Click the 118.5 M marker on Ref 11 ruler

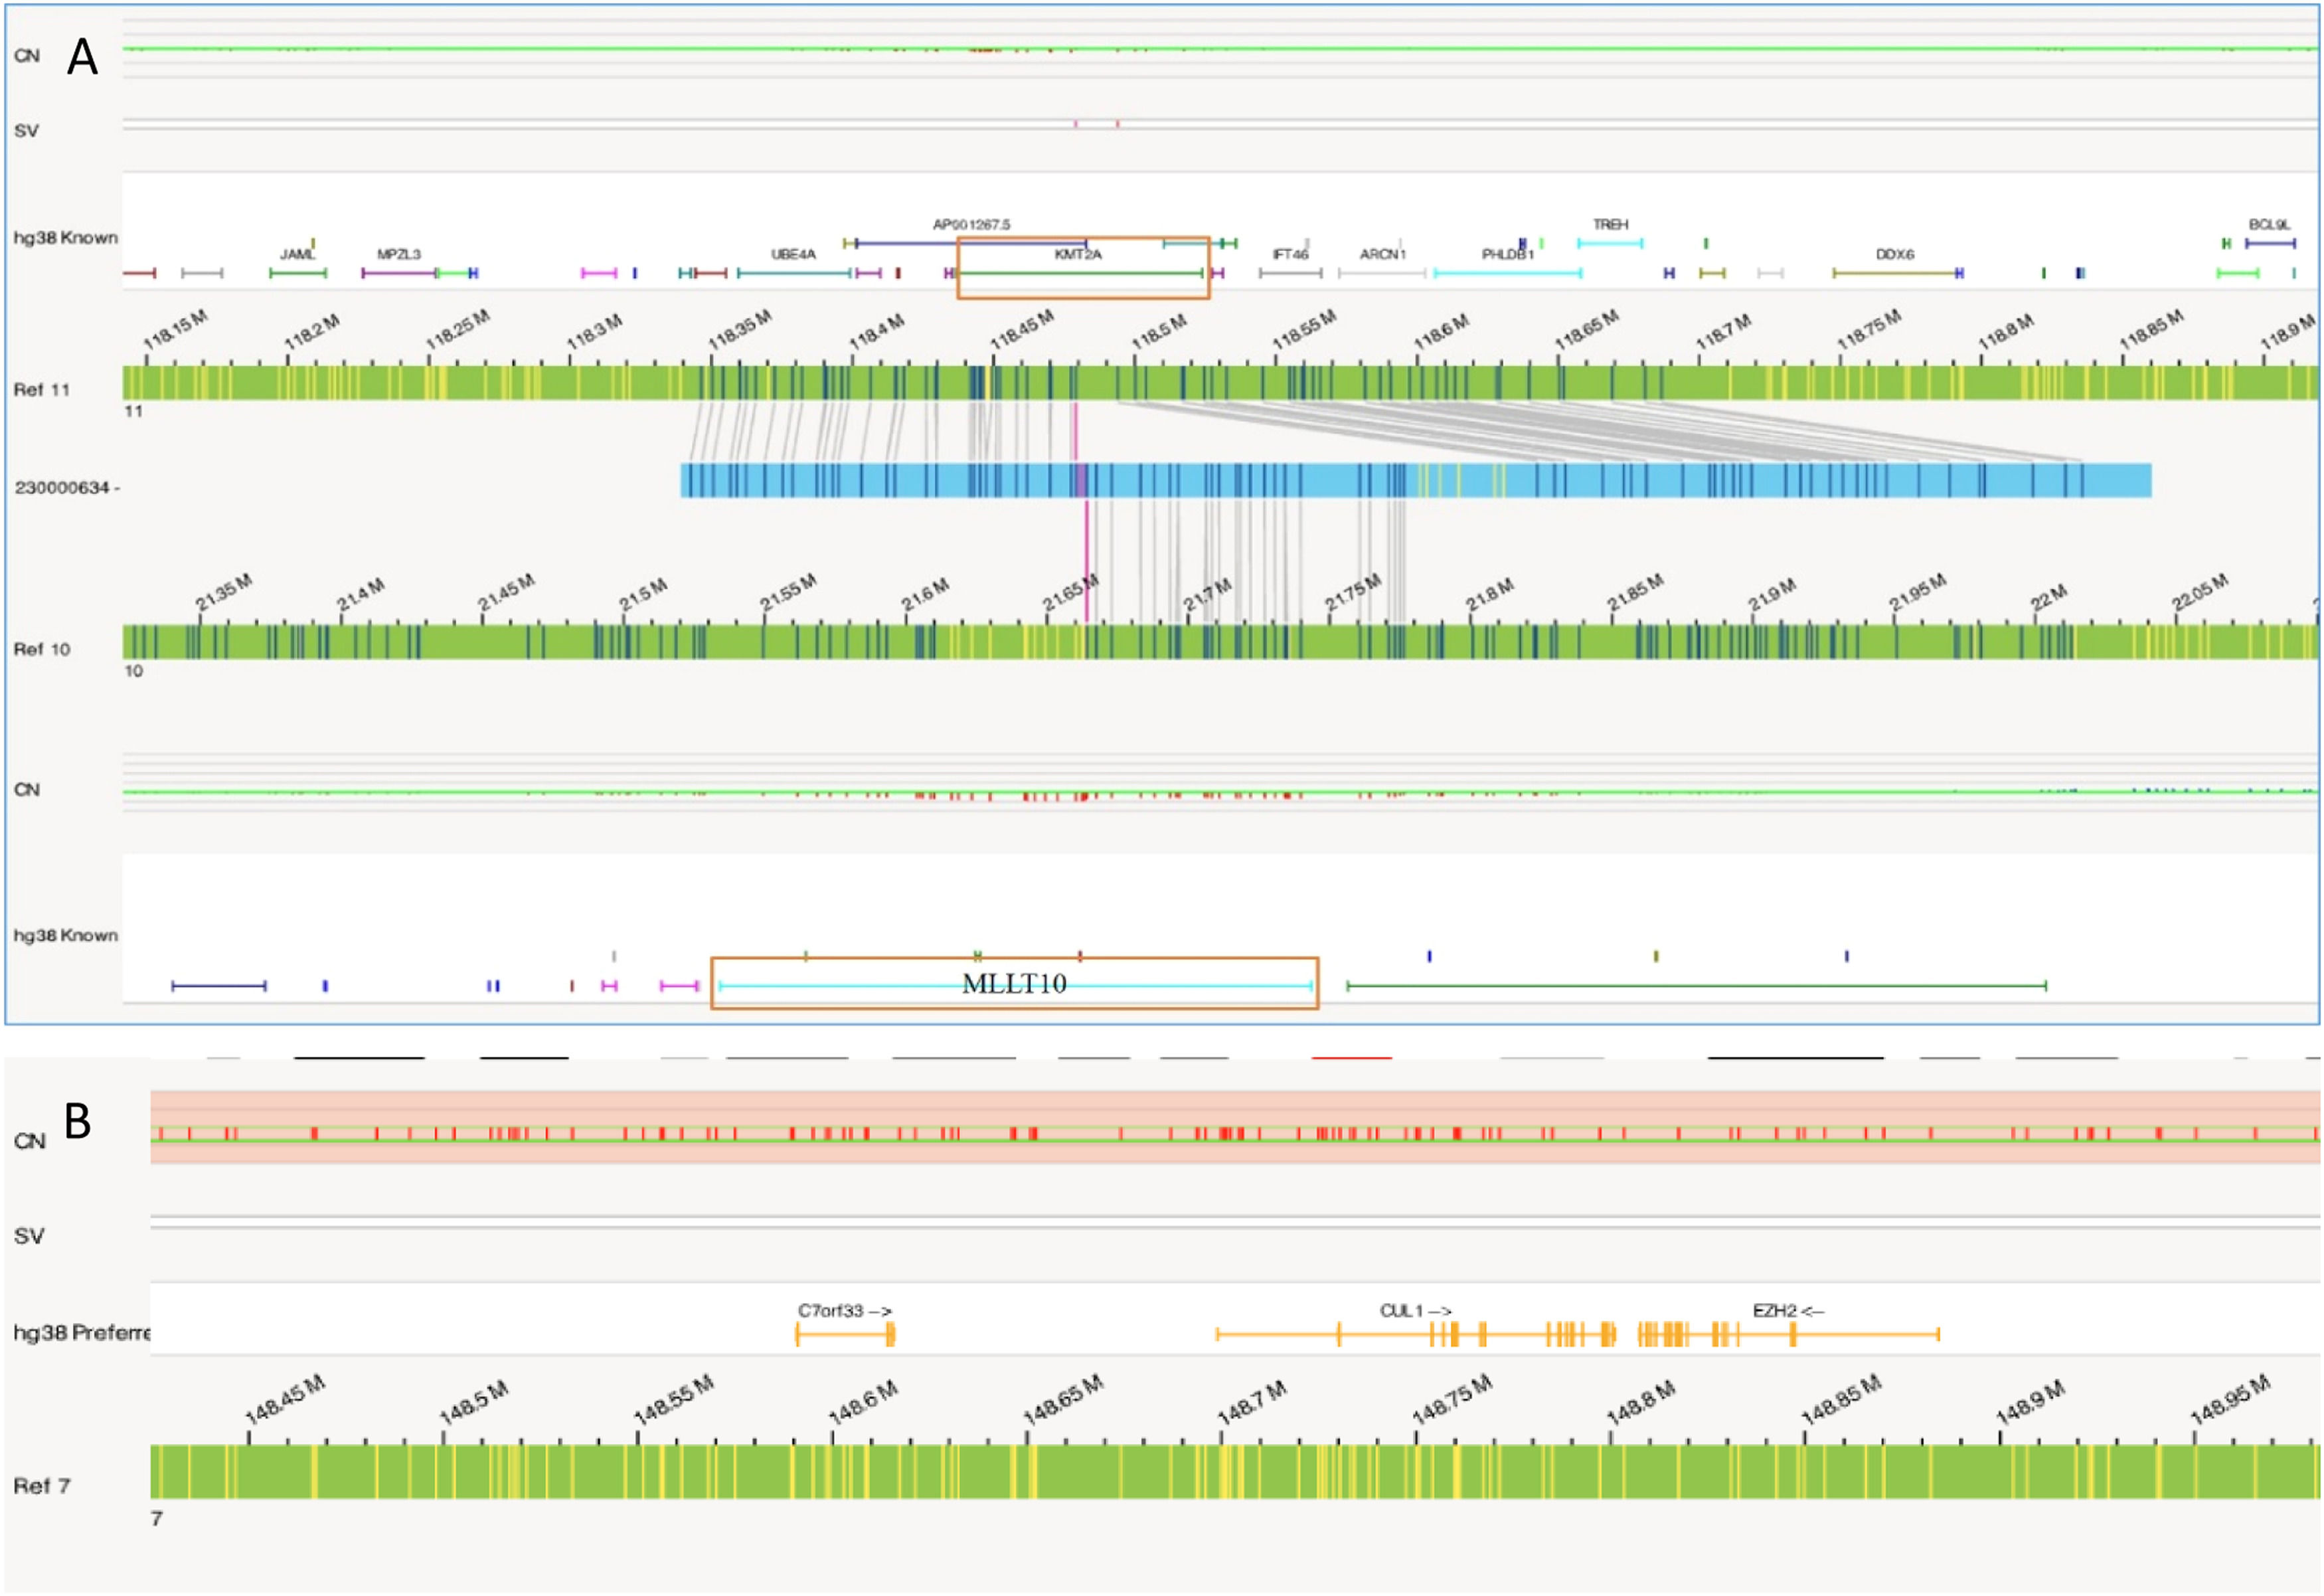1157,333
